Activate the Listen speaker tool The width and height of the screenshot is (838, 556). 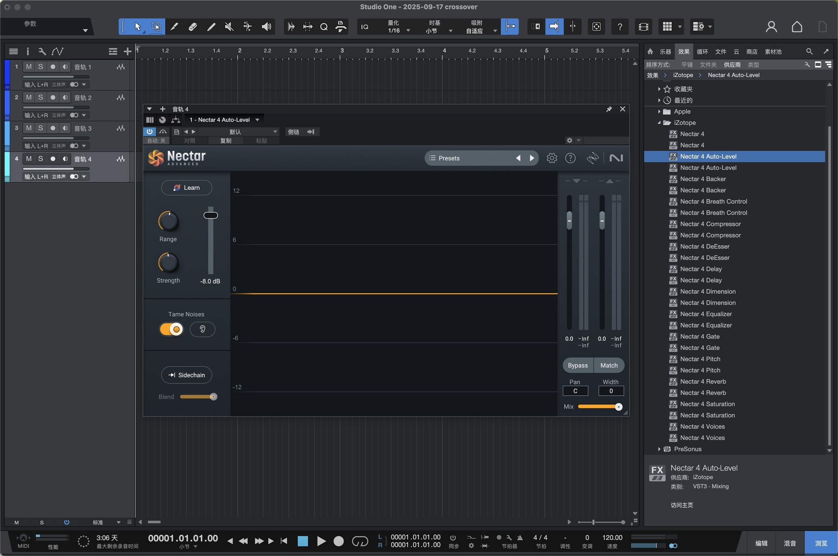266,27
